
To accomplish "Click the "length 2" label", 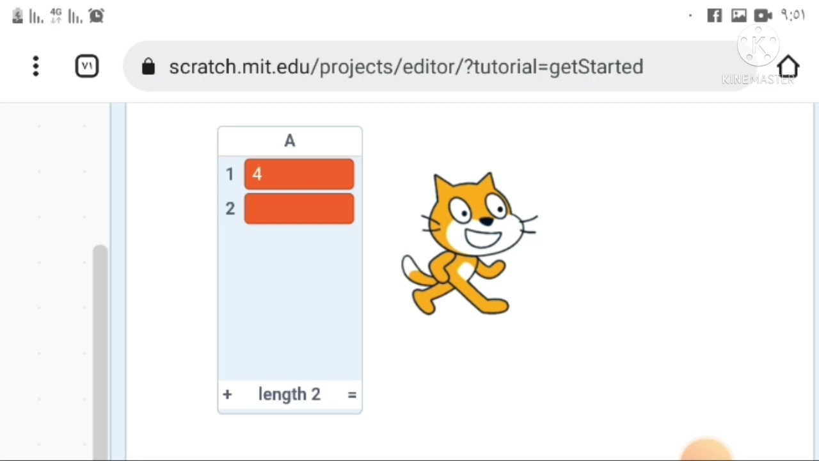I will 289,394.
